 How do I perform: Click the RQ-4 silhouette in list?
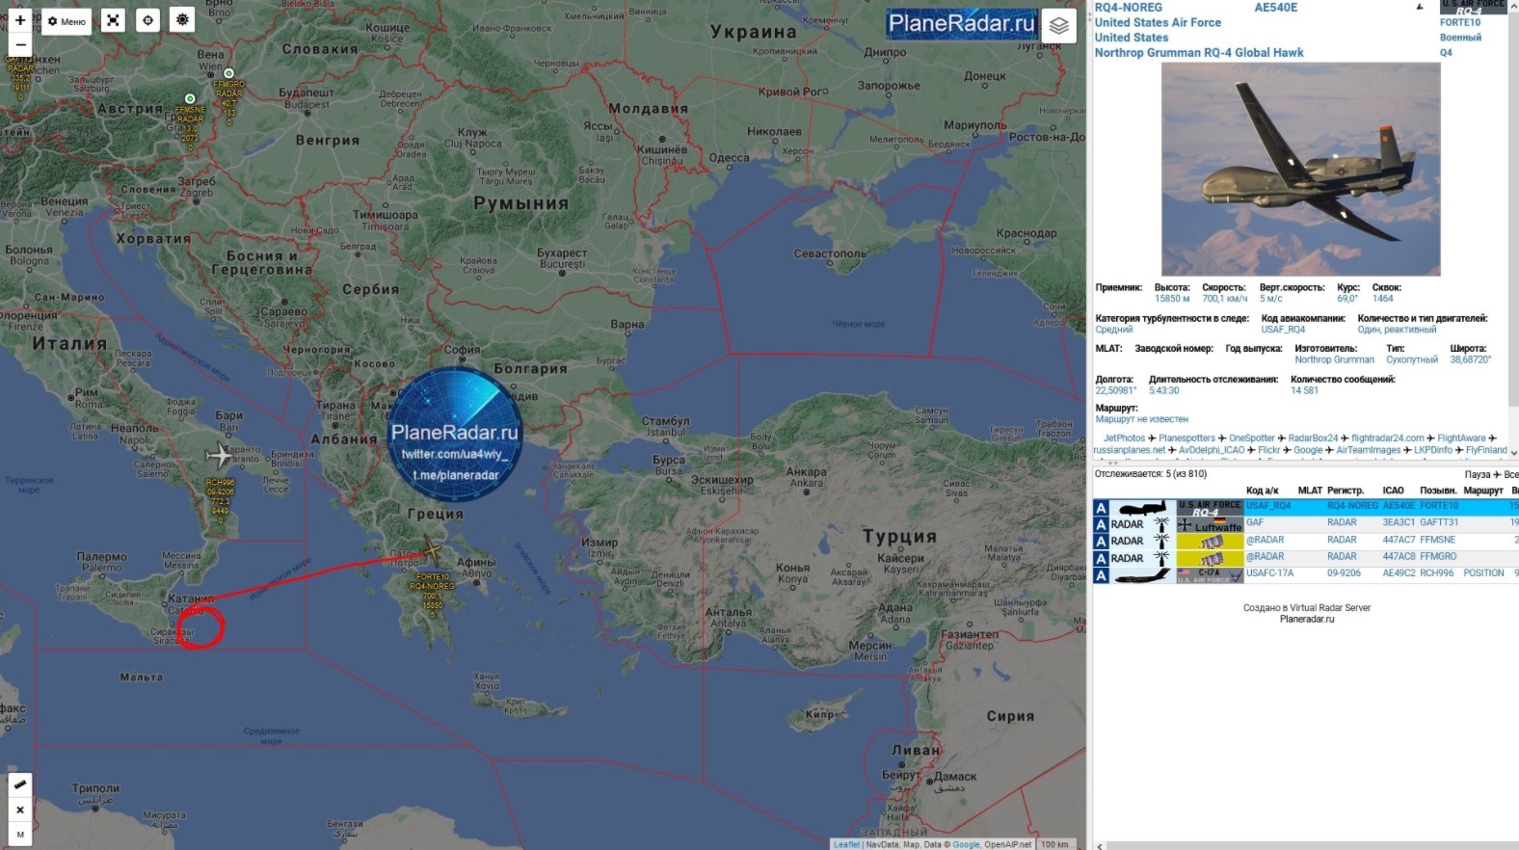[x=1142, y=507]
